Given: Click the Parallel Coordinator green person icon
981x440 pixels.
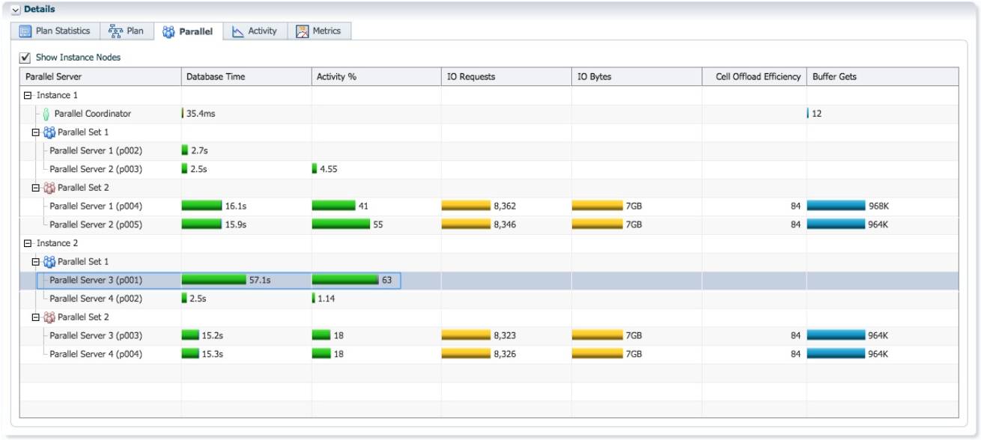Looking at the screenshot, I should pos(46,114).
